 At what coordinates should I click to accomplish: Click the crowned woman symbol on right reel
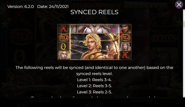(125, 47)
